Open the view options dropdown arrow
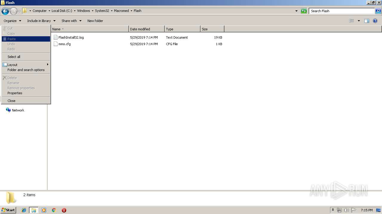The height and width of the screenshot is (214, 382). tap(359, 21)
